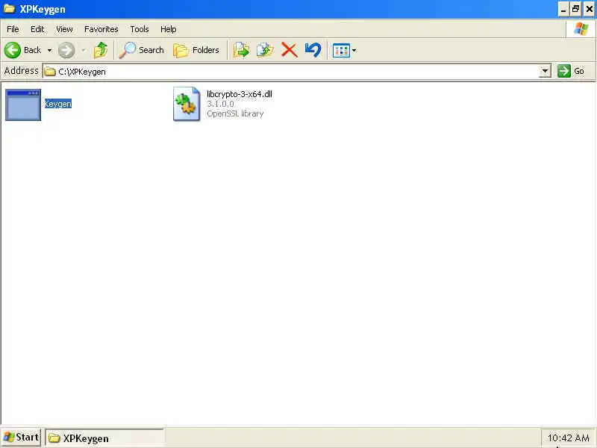Open the View menu
597x448 pixels.
coord(64,29)
